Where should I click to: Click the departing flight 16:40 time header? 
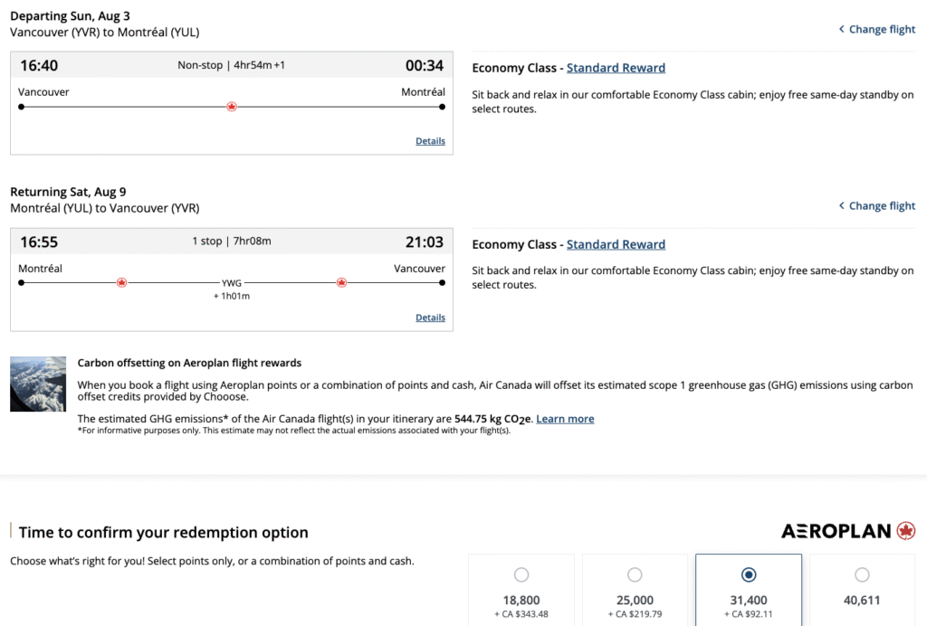tap(39, 65)
